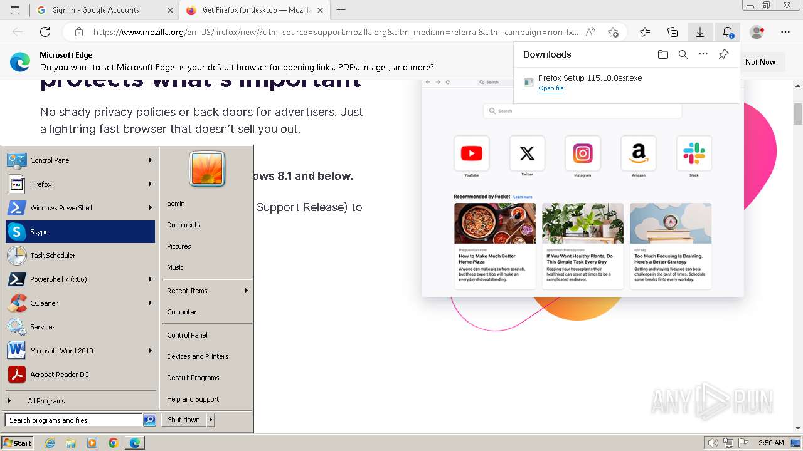Expand All Programs list
The height and width of the screenshot is (451, 803).
80,401
